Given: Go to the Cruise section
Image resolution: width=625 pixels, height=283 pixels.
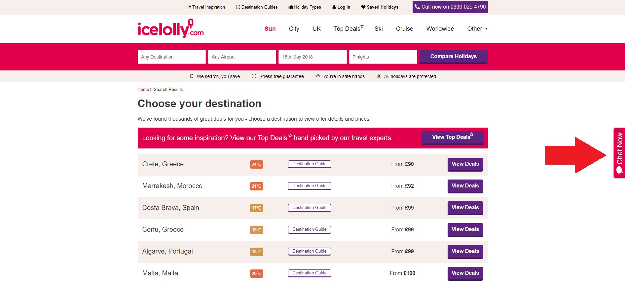Looking at the screenshot, I should [405, 29].
